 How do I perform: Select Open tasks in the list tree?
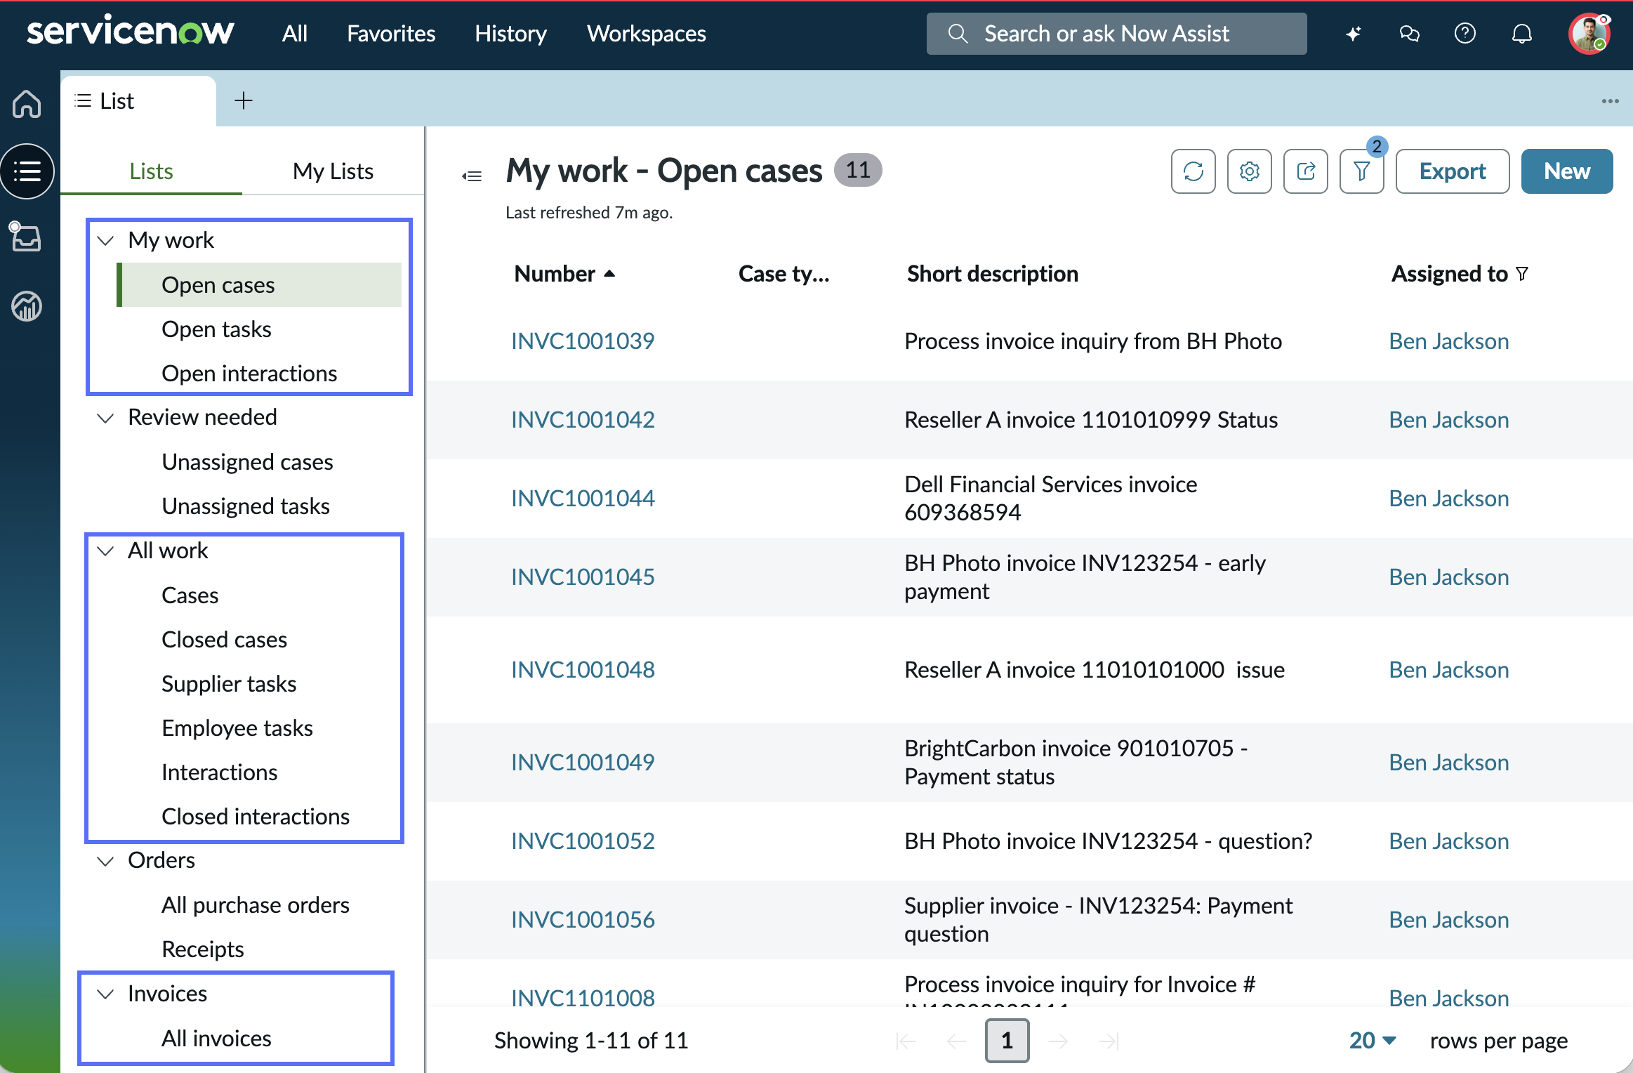tap(216, 329)
